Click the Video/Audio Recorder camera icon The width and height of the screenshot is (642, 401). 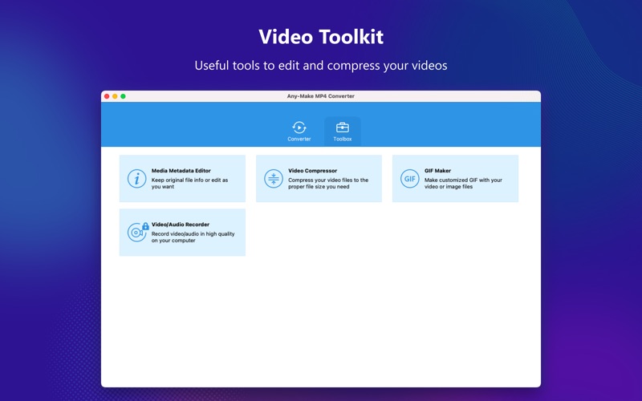pyautogui.click(x=136, y=233)
